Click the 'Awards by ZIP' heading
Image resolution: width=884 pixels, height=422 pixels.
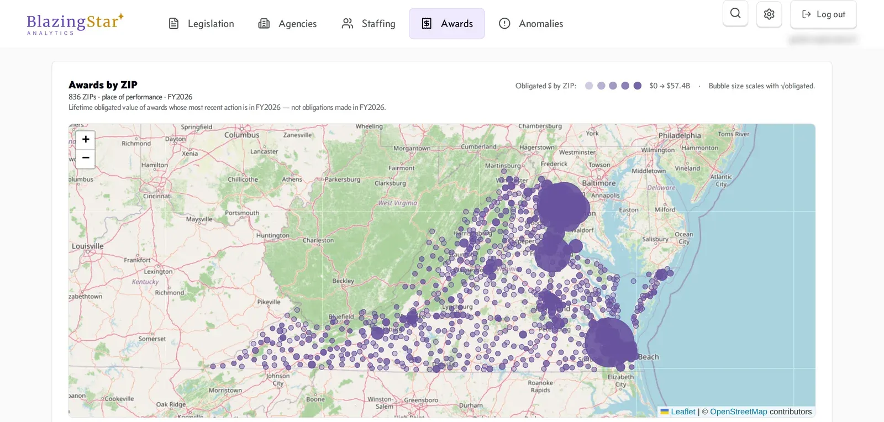[x=103, y=85]
